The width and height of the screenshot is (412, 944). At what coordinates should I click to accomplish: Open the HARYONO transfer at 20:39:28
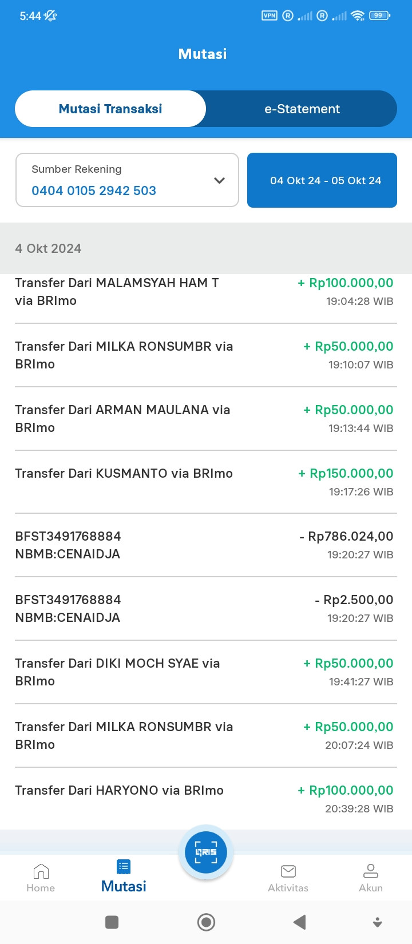pyautogui.click(x=206, y=799)
